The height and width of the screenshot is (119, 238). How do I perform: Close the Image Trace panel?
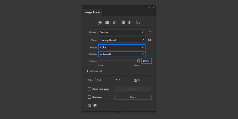tap(153, 7)
